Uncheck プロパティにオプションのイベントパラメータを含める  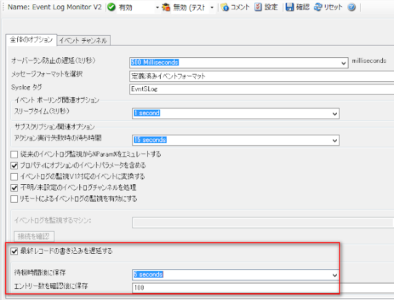tap(14, 166)
